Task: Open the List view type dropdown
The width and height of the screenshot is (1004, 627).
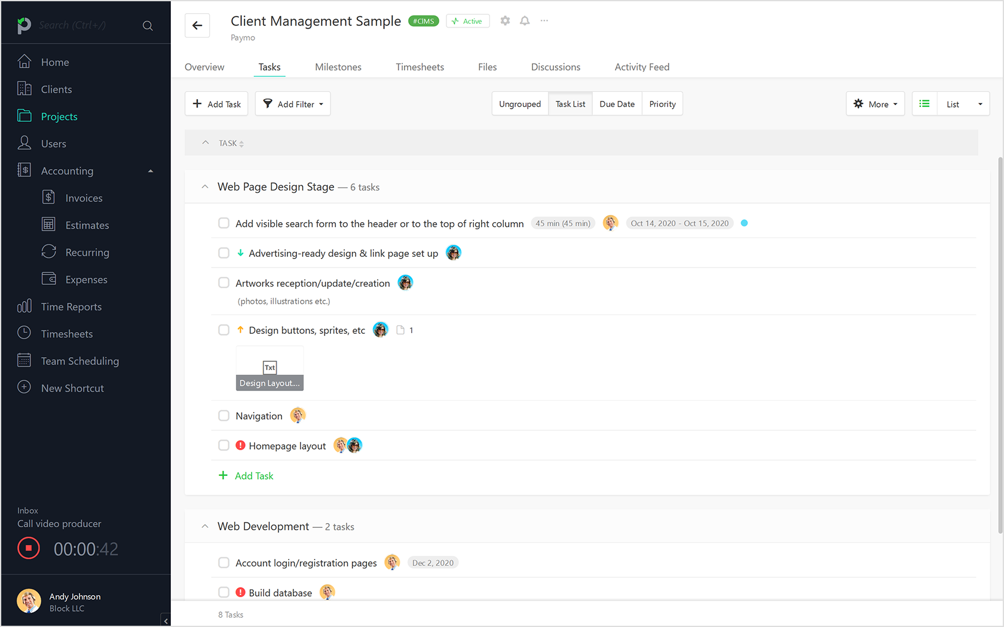Action: coord(963,104)
